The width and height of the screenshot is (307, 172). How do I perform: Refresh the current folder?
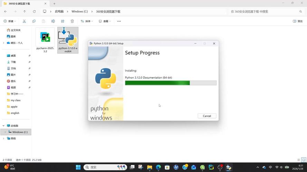34,11
